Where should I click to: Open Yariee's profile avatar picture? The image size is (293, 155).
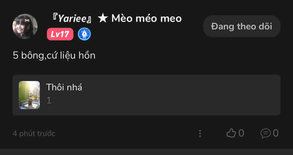tap(25, 26)
